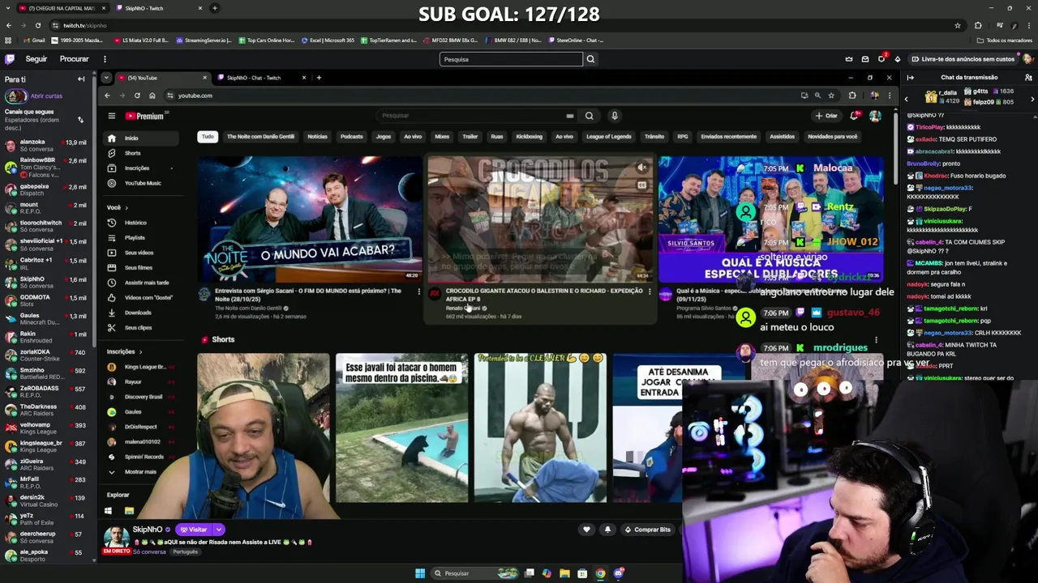Open the O MUNDO VAI ACABAR thumbnail

309,219
